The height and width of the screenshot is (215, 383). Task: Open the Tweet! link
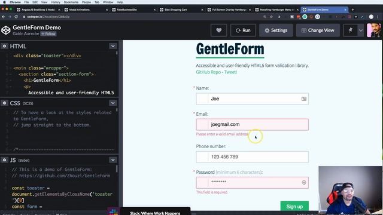click(x=230, y=72)
